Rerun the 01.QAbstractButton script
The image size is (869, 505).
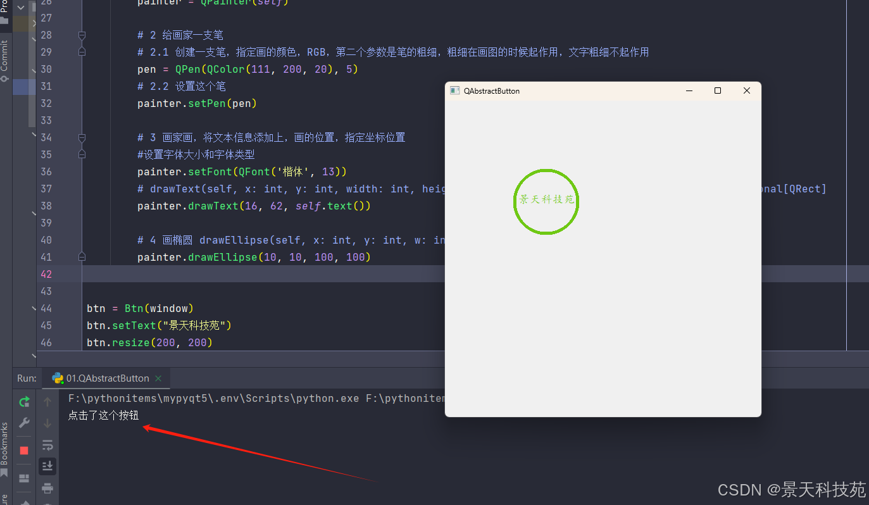[x=25, y=401]
